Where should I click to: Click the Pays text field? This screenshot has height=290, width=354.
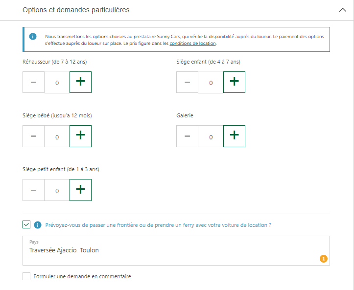pos(176,250)
